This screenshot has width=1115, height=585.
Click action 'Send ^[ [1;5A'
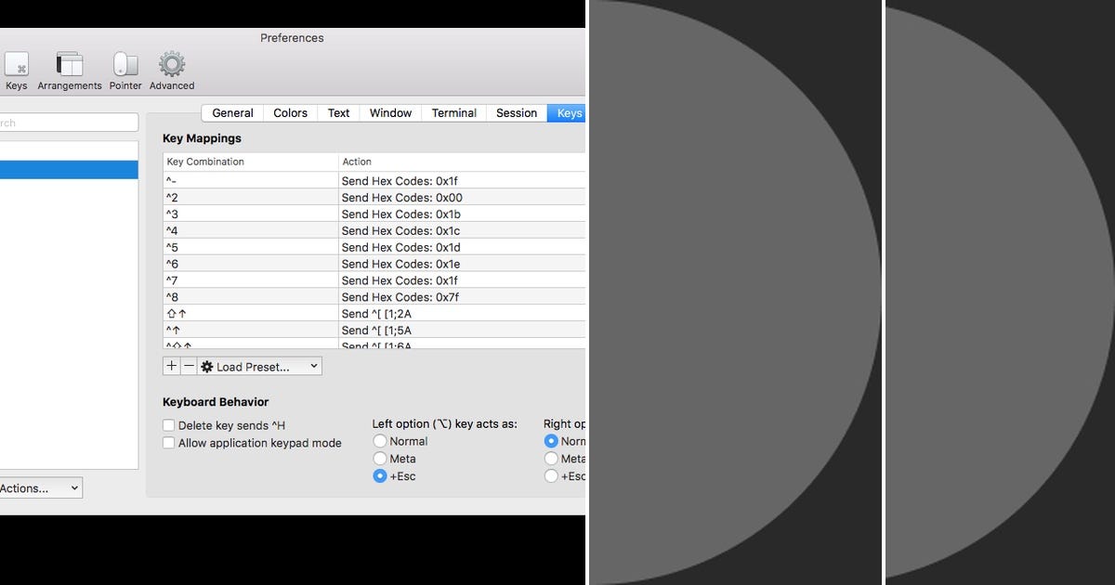[376, 331]
